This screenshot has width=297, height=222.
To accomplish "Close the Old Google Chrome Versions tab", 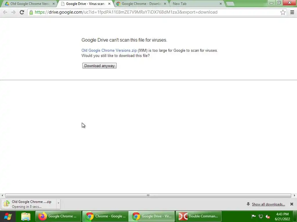I will 54,4.
